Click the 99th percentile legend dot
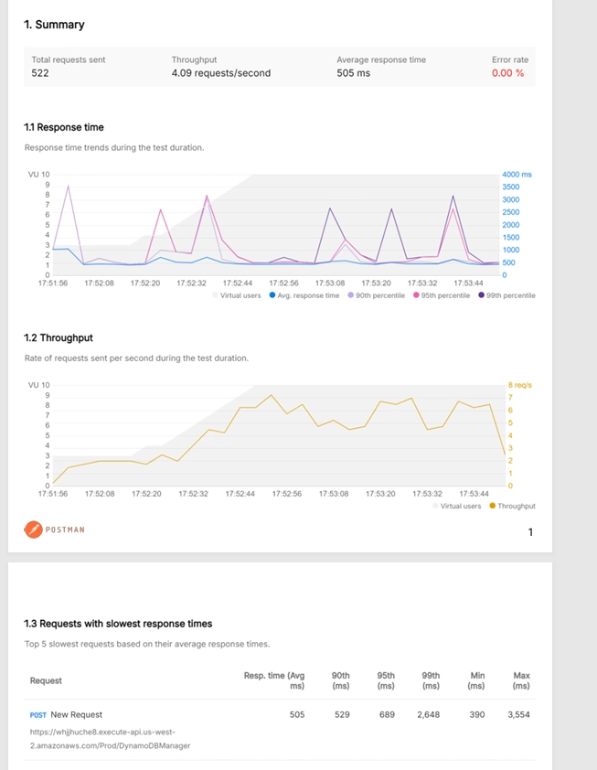 point(481,295)
